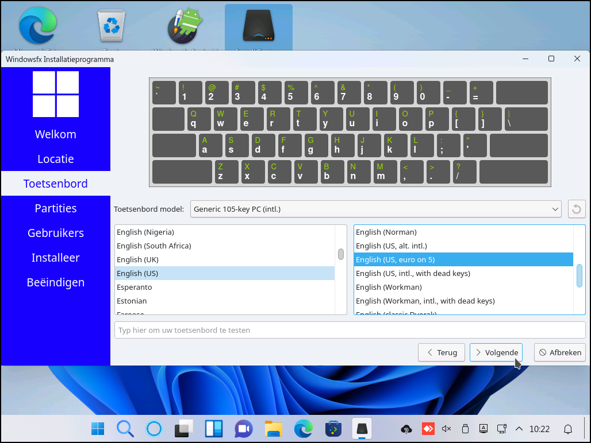Viewport: 591px width, 443px height.
Task: Open notifications bell icon
Action: point(568,429)
